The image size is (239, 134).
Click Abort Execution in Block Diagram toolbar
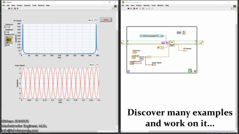coord(134,9)
